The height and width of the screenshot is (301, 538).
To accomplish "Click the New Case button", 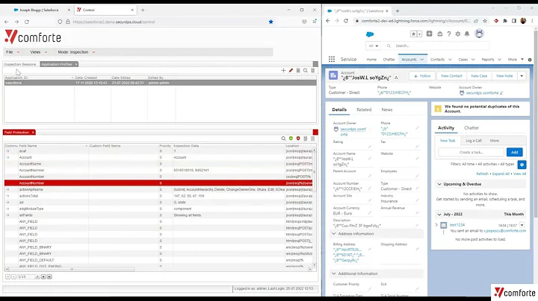I will point(479,76).
